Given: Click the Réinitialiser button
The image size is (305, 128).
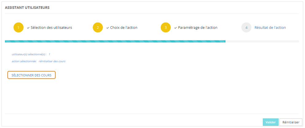Looking at the screenshot, I should coord(291,122).
